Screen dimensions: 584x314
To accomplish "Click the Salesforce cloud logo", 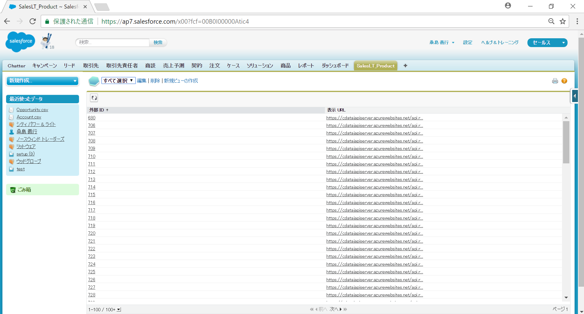I will pyautogui.click(x=20, y=41).
